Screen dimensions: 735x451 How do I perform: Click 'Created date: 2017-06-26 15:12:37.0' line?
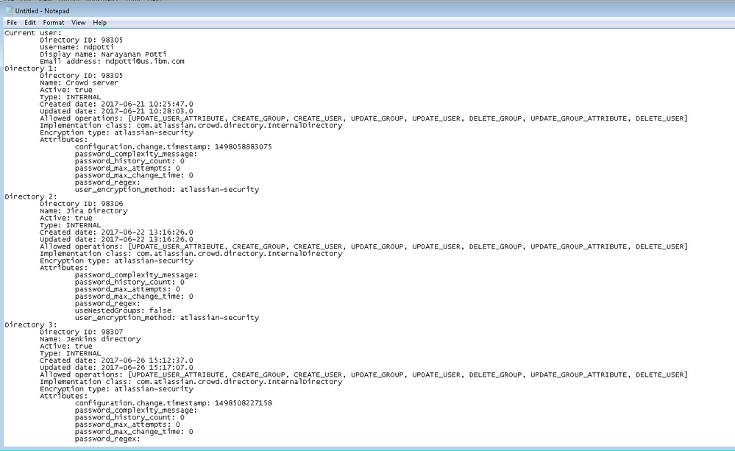116,360
